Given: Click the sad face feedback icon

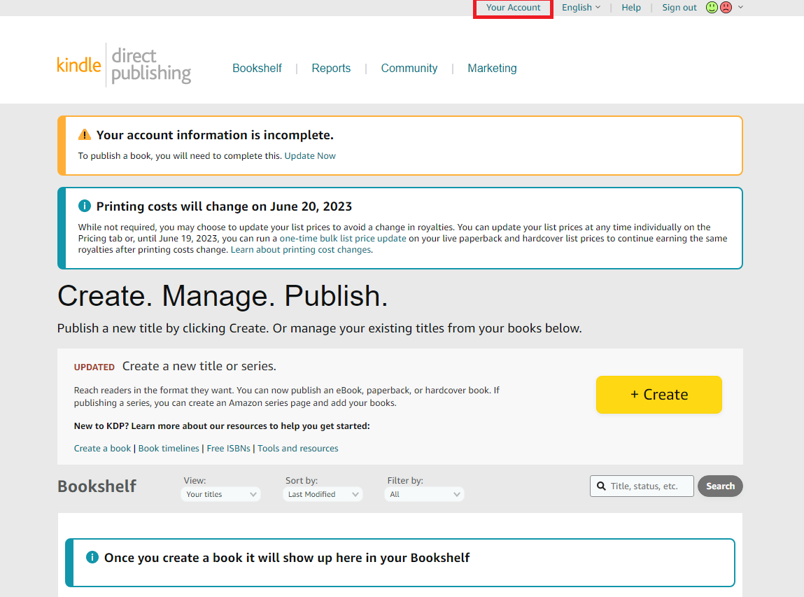Looking at the screenshot, I should pyautogui.click(x=726, y=7).
